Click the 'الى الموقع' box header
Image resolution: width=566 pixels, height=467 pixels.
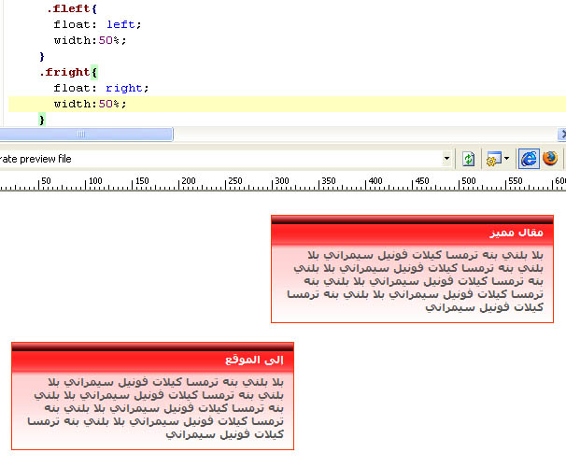[x=152, y=360]
